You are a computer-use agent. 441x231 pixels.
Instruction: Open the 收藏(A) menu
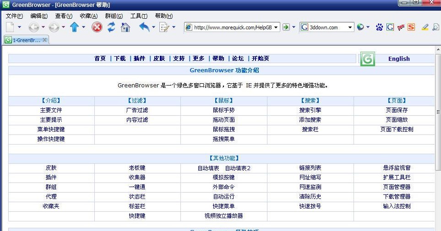coord(88,16)
